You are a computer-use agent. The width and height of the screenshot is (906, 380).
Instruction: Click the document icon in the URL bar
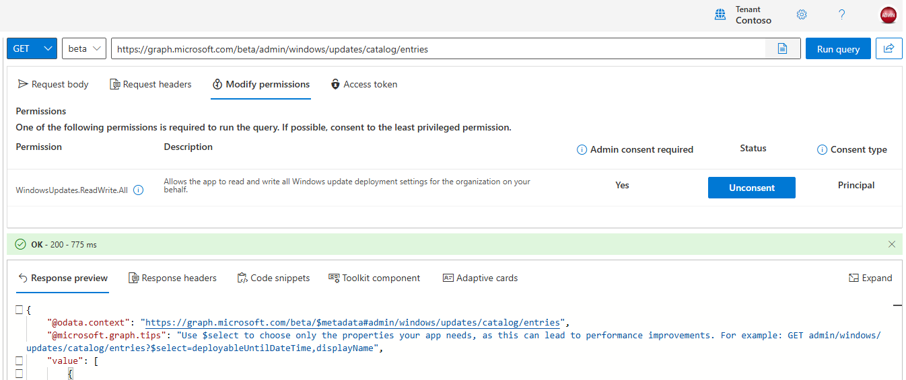783,48
